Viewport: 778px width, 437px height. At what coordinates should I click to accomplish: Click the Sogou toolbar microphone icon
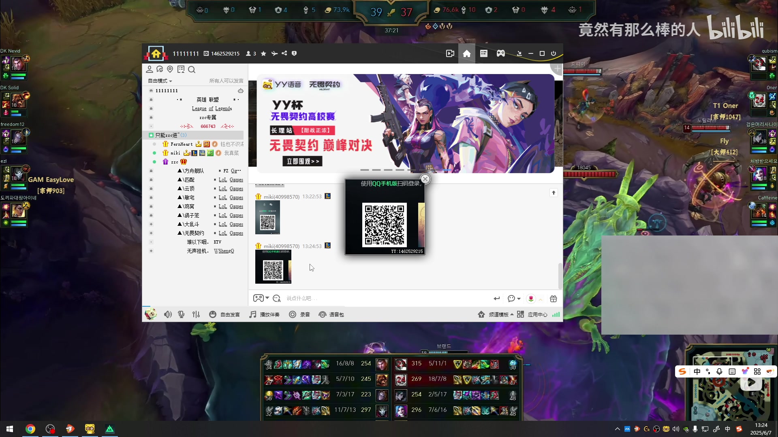(719, 371)
